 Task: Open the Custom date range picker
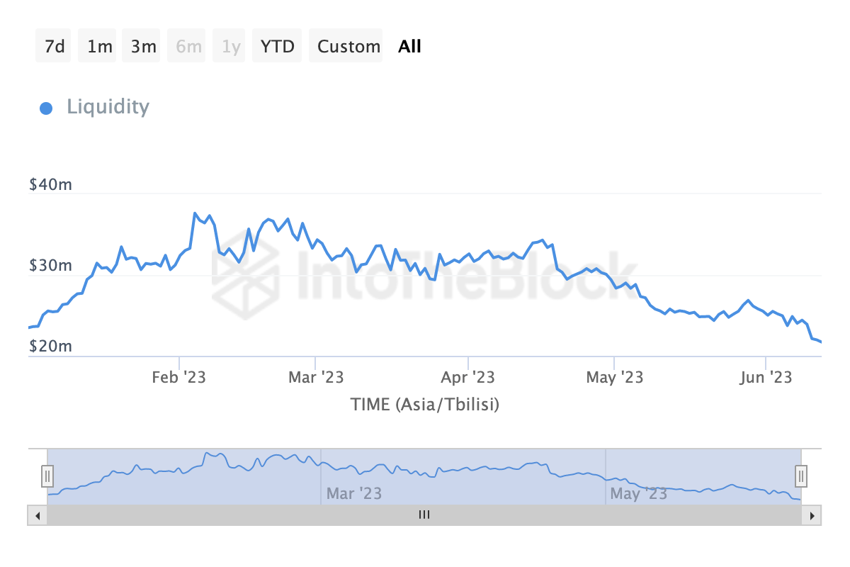click(348, 47)
